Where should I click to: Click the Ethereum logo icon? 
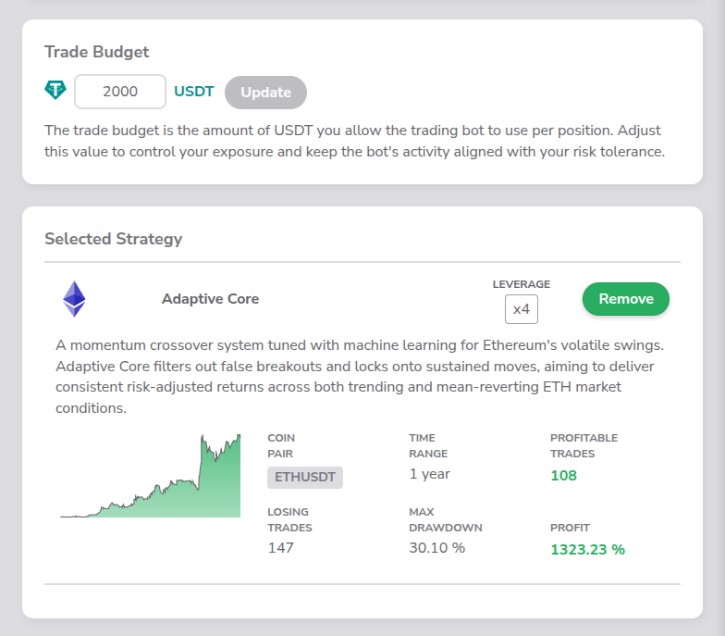pos(74,299)
